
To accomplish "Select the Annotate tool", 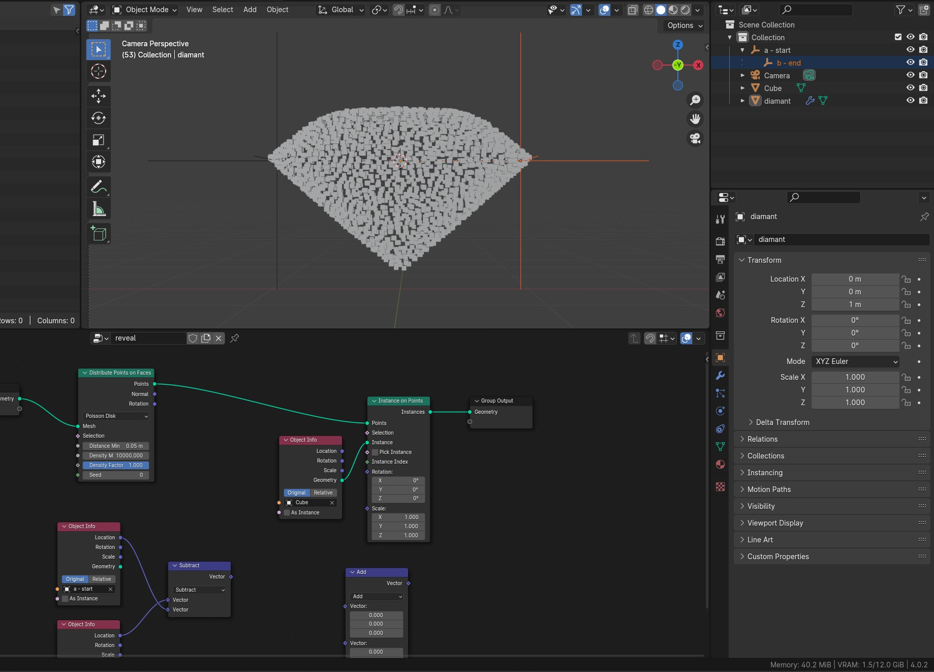I will 98,187.
